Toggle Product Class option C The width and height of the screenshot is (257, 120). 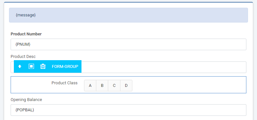pos(114,86)
